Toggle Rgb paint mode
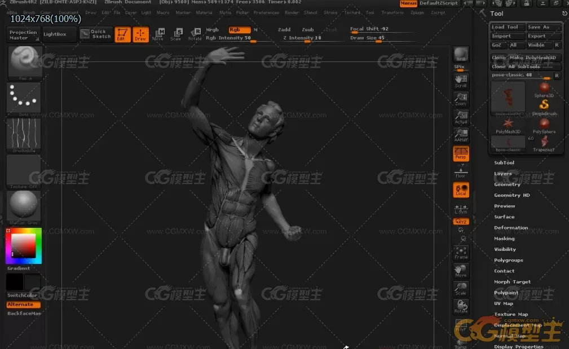569x349 pixels. click(x=240, y=30)
